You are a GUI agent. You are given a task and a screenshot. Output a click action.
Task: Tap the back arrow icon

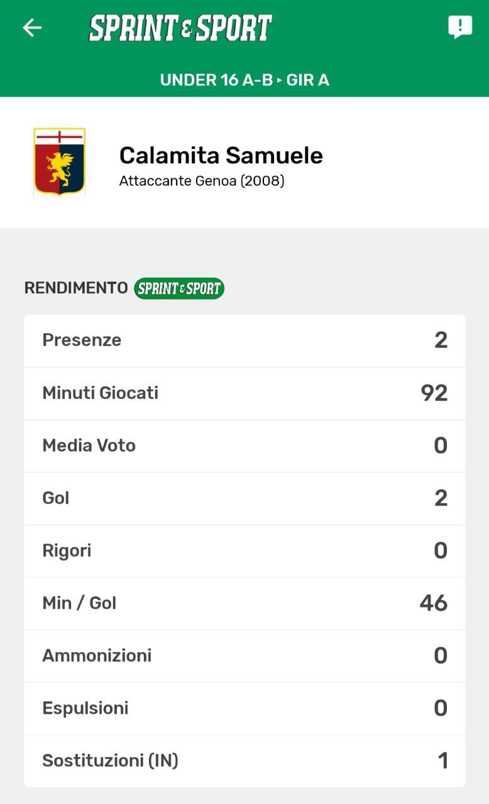tap(32, 28)
